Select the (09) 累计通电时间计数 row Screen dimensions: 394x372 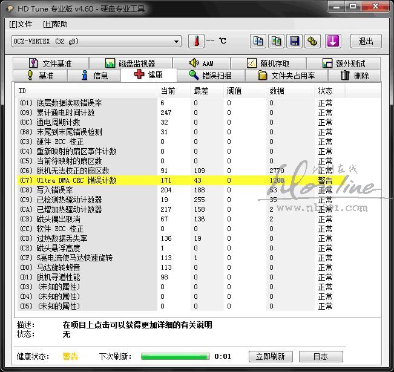tap(181, 113)
